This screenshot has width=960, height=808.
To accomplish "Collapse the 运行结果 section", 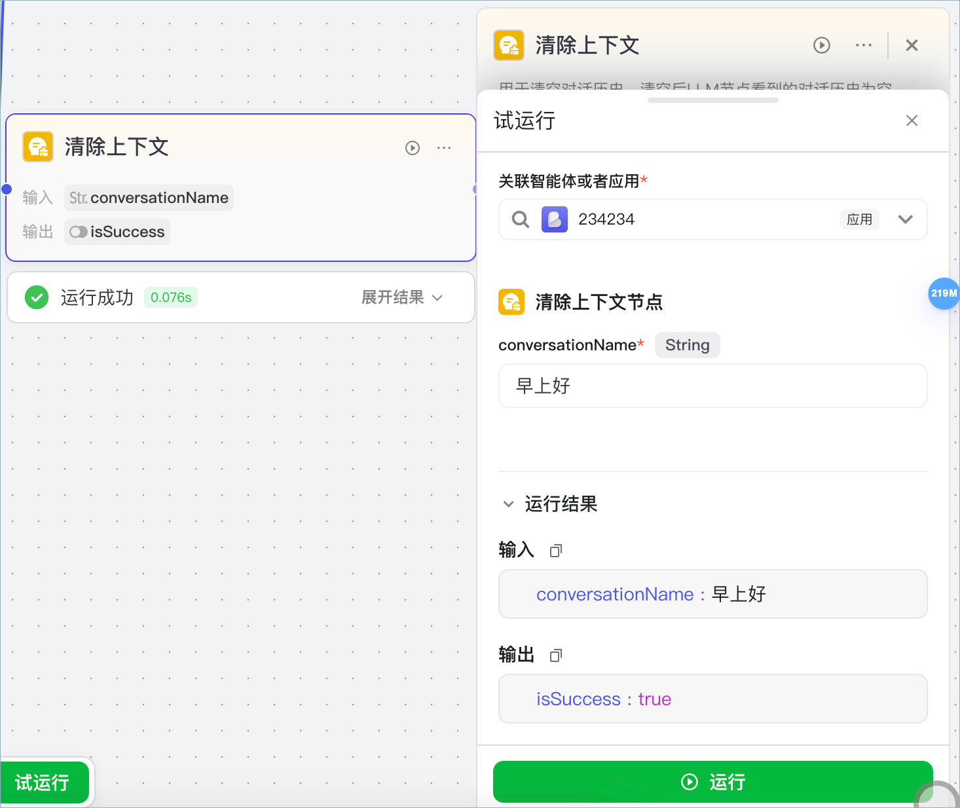I will point(508,504).
